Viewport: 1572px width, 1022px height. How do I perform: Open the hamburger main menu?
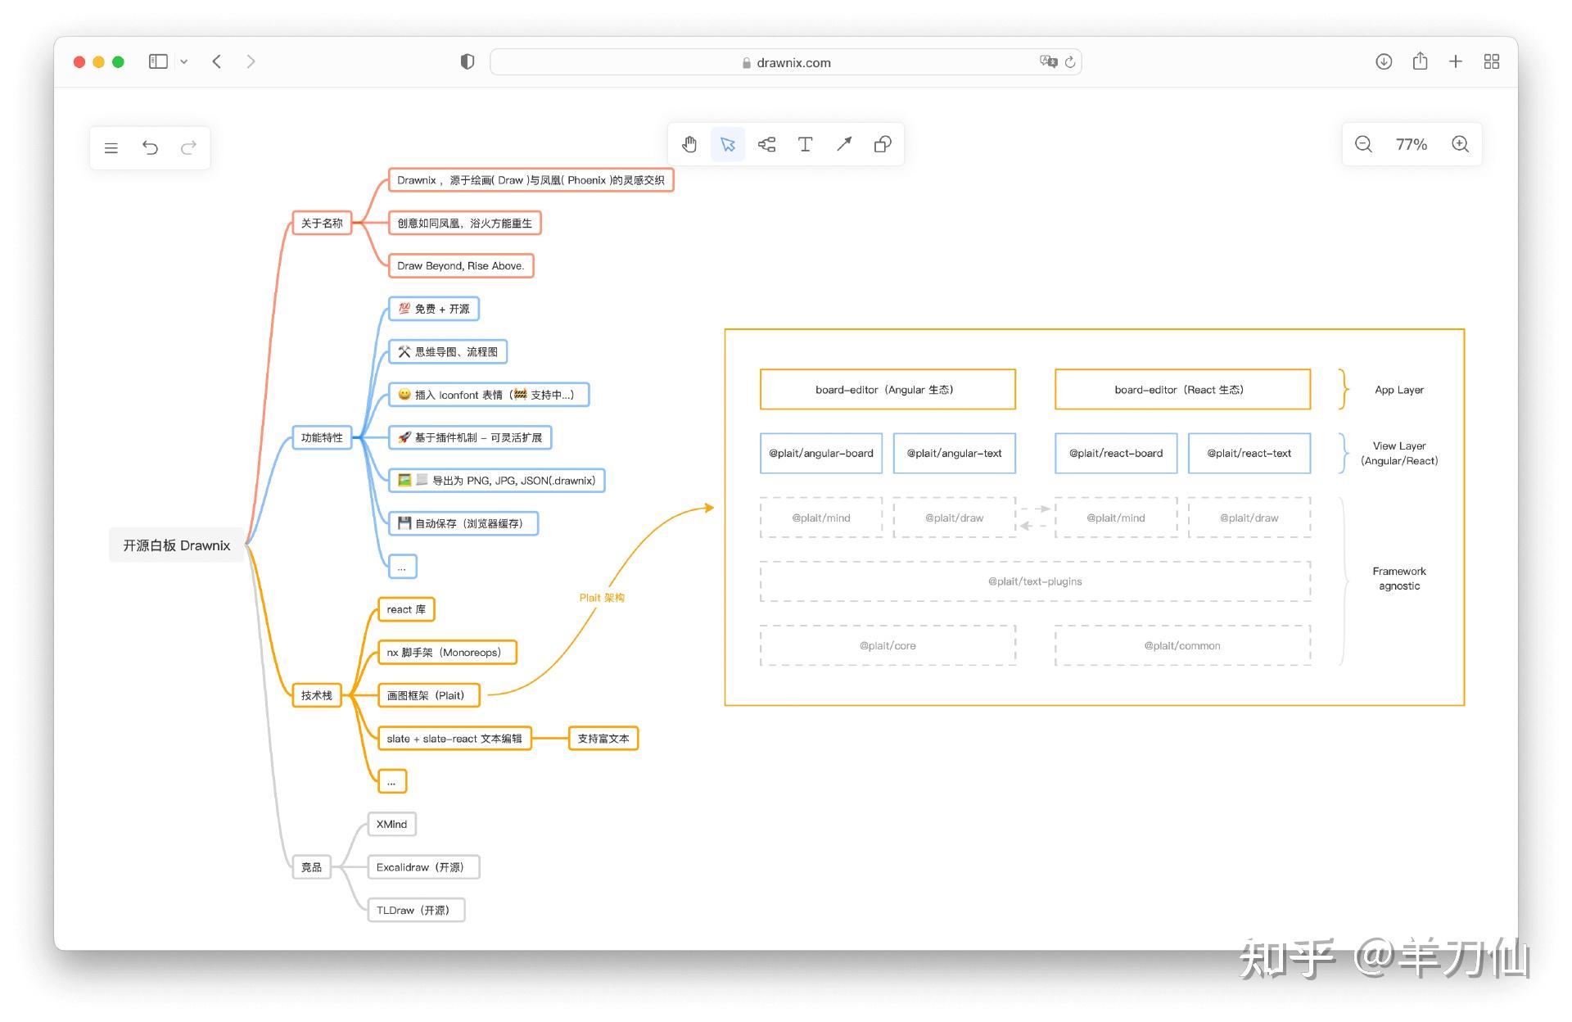[x=111, y=148]
